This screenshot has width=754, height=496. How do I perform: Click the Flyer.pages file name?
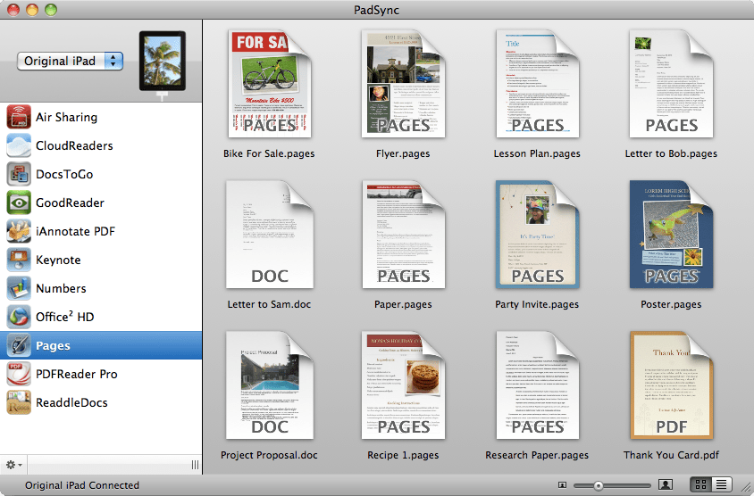coord(403,153)
